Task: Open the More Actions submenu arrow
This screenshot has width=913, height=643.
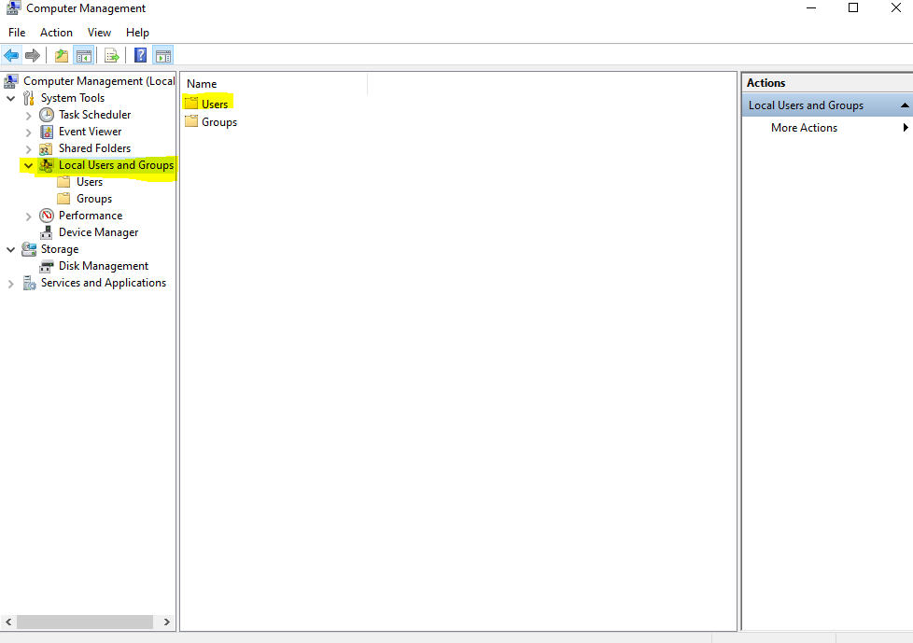Action: (906, 128)
